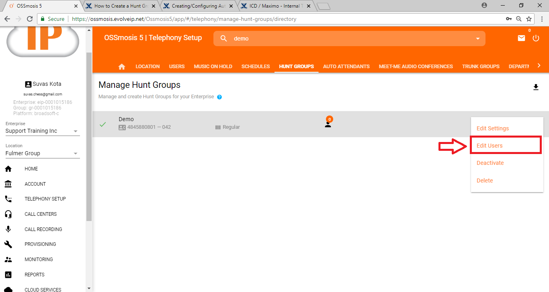Image resolution: width=549 pixels, height=292 pixels.
Task: Expand the Enterprise dropdown
Action: 76,131
